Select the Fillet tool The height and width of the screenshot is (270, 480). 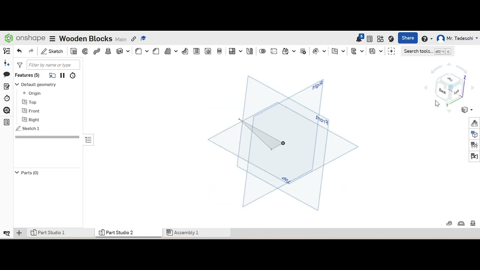[x=138, y=51]
